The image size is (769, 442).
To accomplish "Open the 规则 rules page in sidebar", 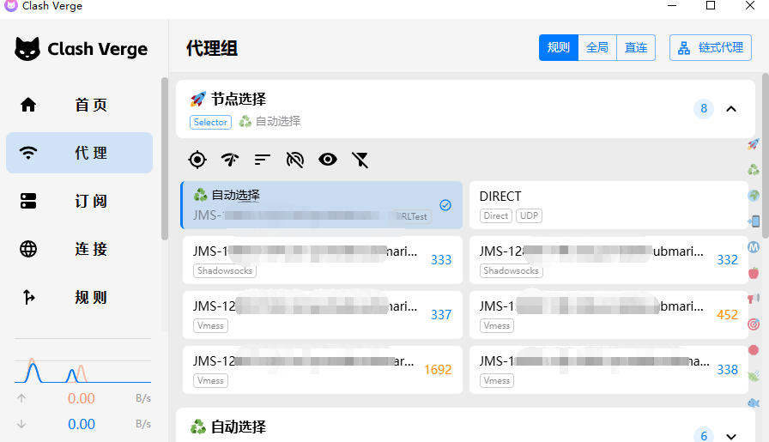I will click(80, 297).
